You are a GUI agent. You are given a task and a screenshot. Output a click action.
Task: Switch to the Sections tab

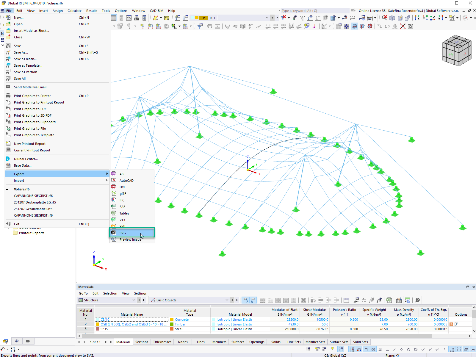[x=142, y=342]
